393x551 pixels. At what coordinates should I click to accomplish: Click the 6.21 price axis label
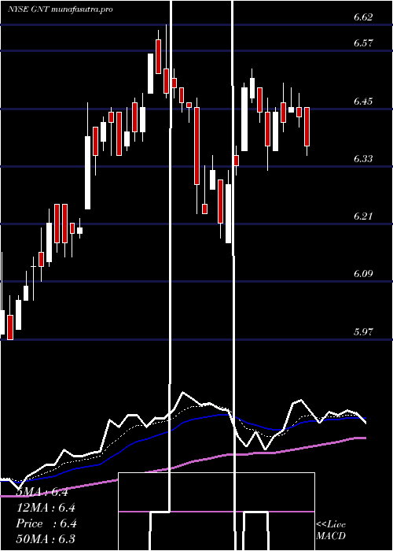(363, 216)
